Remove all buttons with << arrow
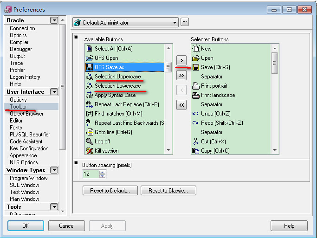317x238 pixels. coord(181,105)
